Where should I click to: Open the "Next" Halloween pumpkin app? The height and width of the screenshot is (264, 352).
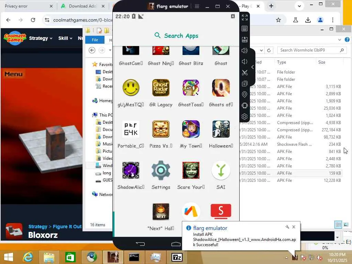pyautogui.click(x=161, y=212)
